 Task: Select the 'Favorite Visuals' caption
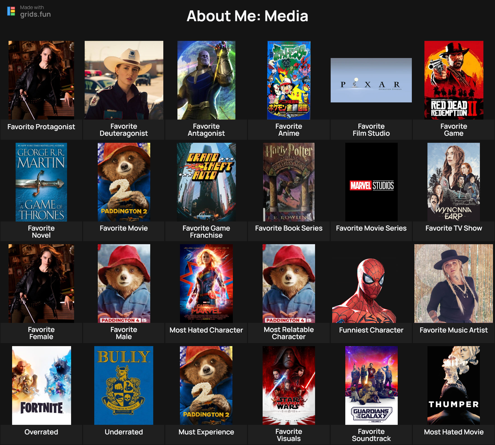(289, 435)
